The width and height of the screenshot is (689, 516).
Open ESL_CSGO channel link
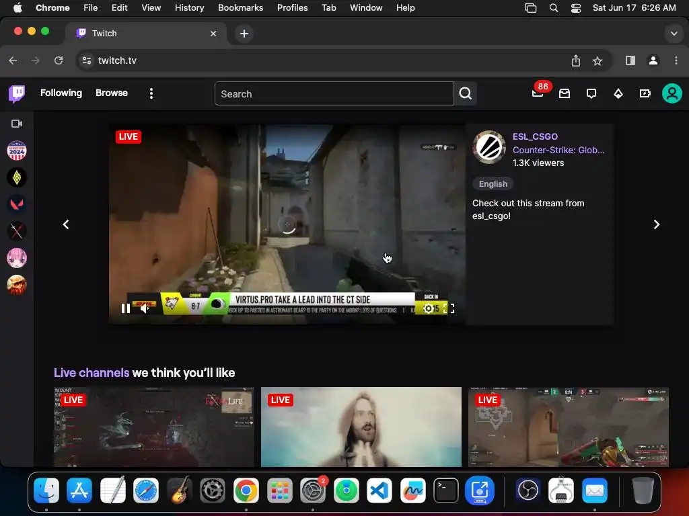[x=535, y=136]
